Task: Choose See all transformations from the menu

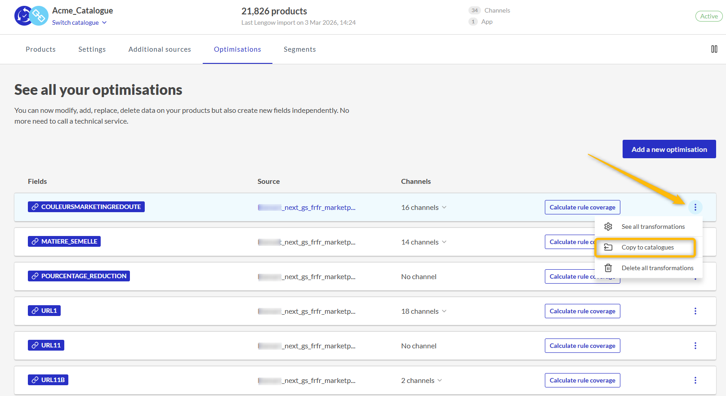Action: pos(649,227)
